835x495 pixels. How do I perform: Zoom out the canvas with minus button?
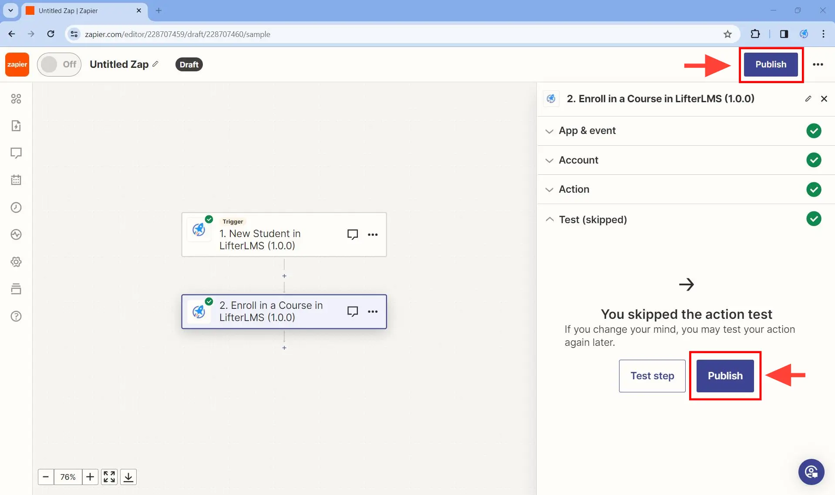tap(46, 477)
